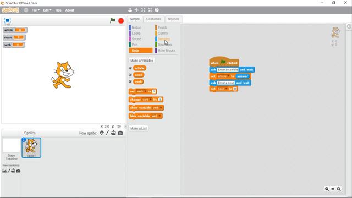Edit value field in palette set block

pos(154,91)
